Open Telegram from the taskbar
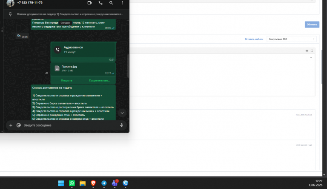327x189 pixels. (104, 183)
